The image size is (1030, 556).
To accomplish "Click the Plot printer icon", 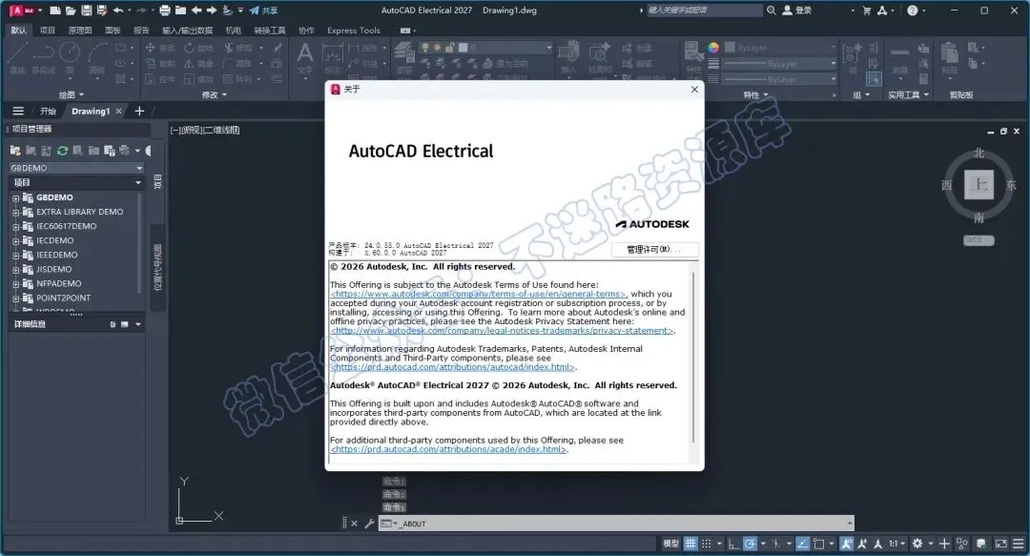I will coord(165,10).
